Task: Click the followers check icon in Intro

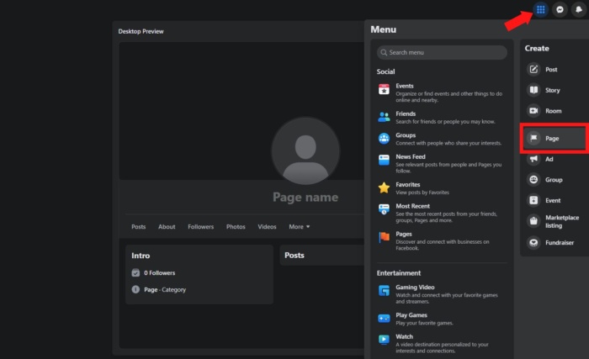Action: [x=135, y=272]
